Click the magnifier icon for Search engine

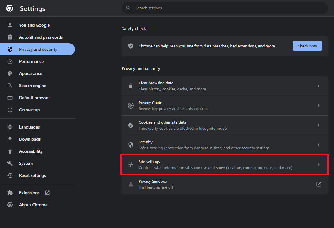[x=10, y=86]
